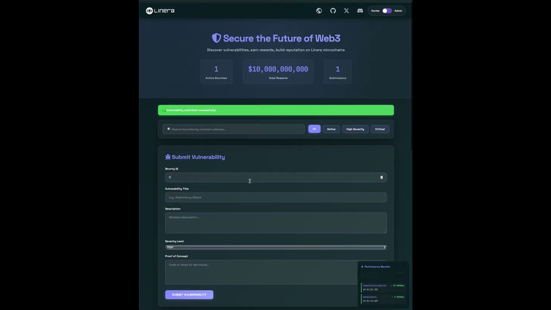This screenshot has width=551, height=310.
Task: Open the GitHub icon link
Action: point(333,11)
